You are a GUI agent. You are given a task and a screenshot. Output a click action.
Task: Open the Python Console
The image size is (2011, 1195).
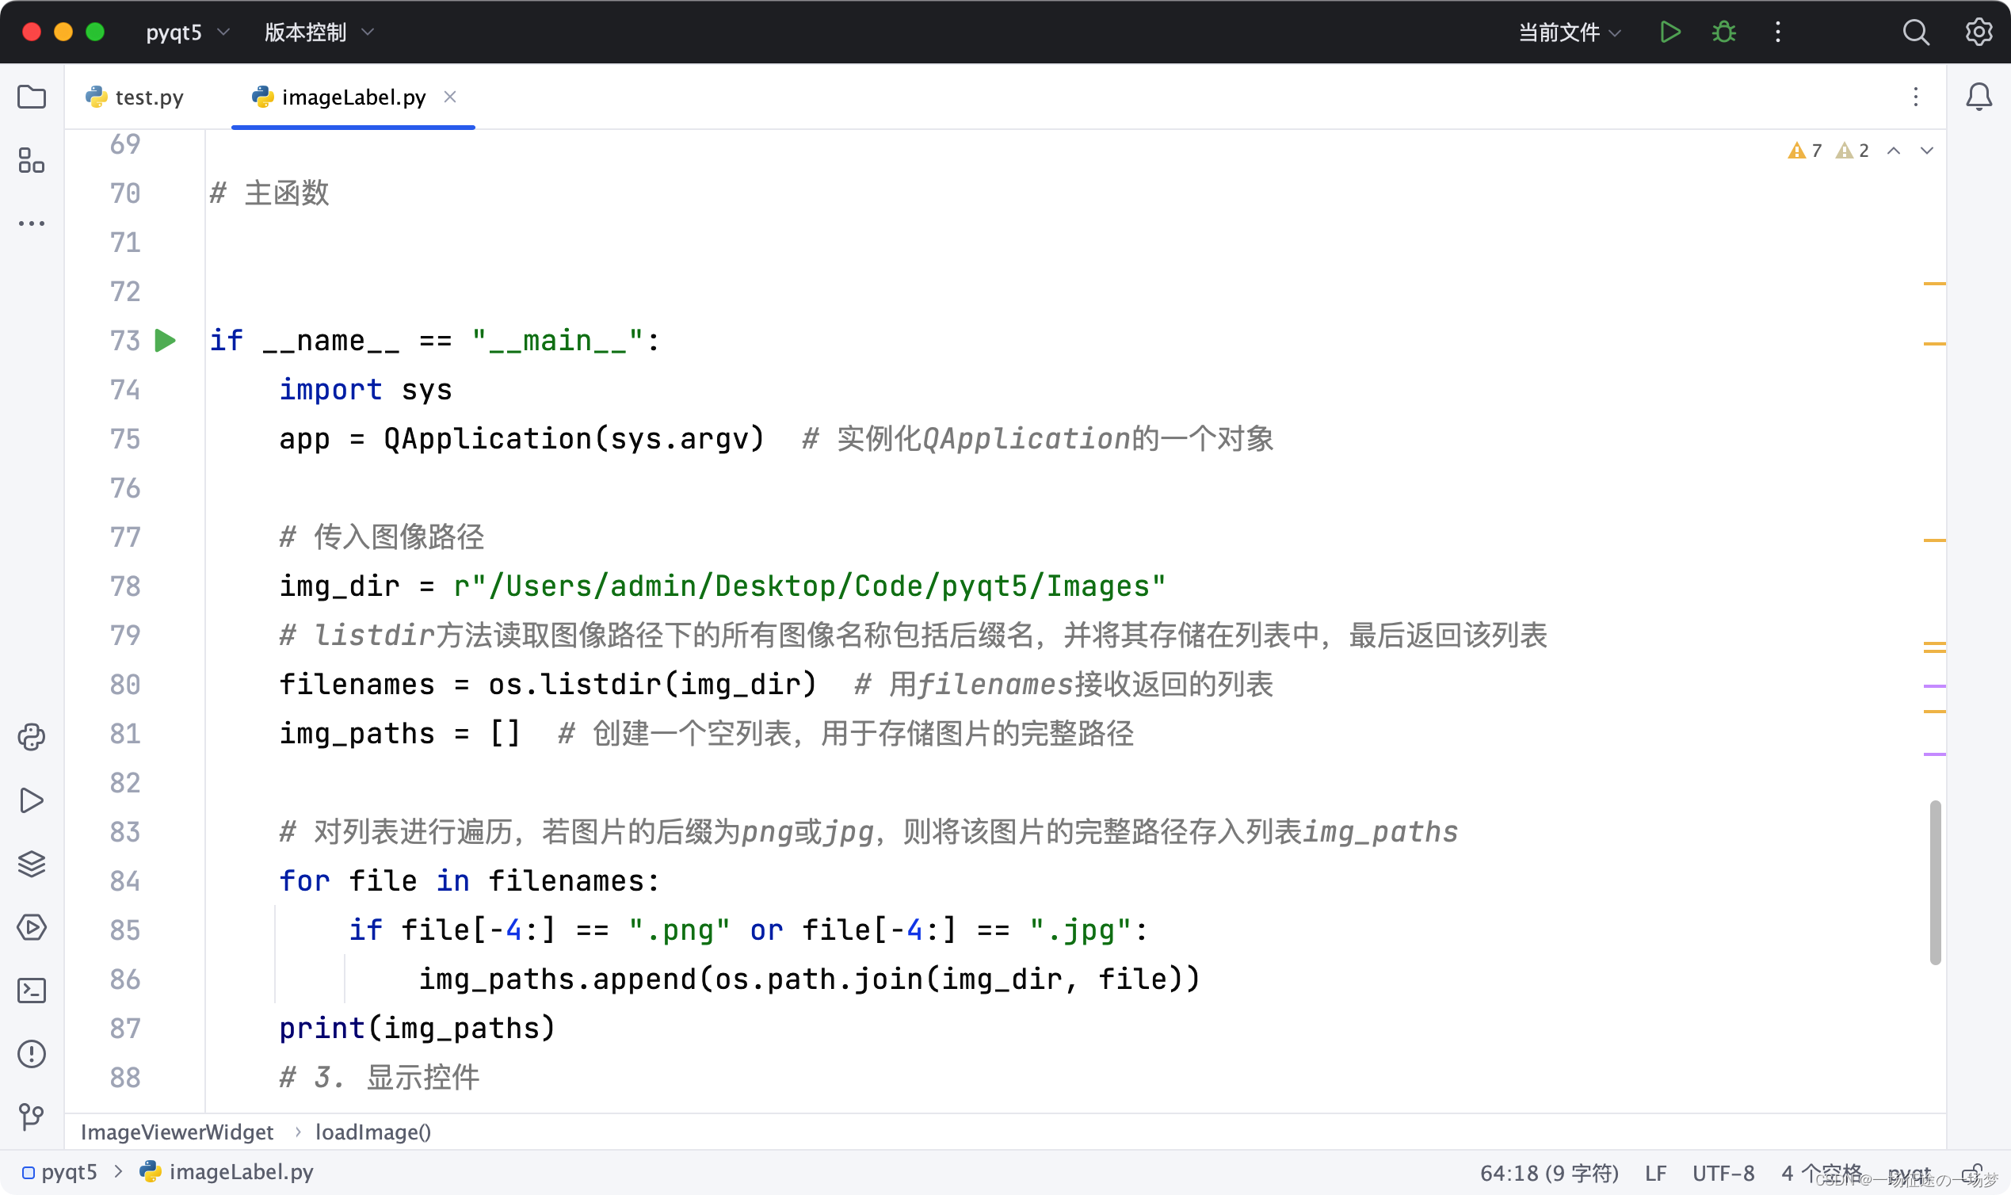(x=32, y=737)
